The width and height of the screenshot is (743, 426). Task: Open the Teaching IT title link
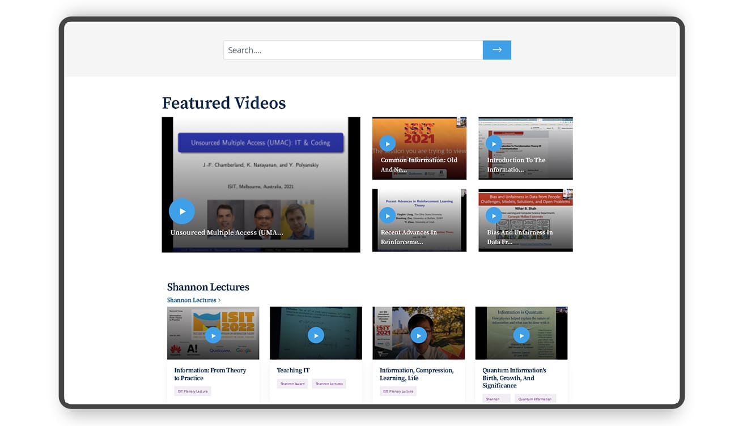293,370
